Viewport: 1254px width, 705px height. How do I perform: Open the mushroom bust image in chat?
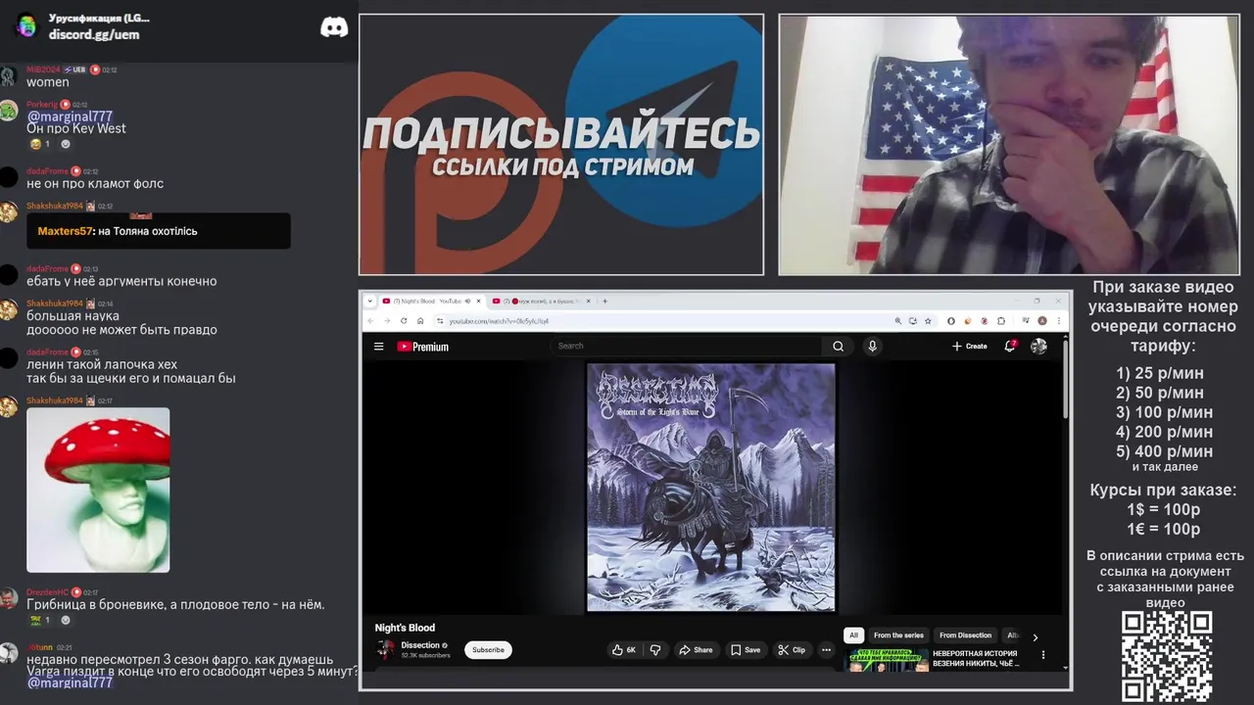[x=98, y=490]
